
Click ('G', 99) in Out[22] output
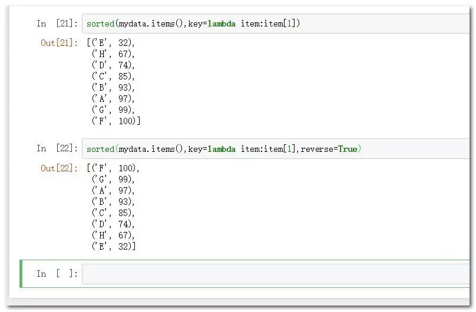click(x=113, y=179)
